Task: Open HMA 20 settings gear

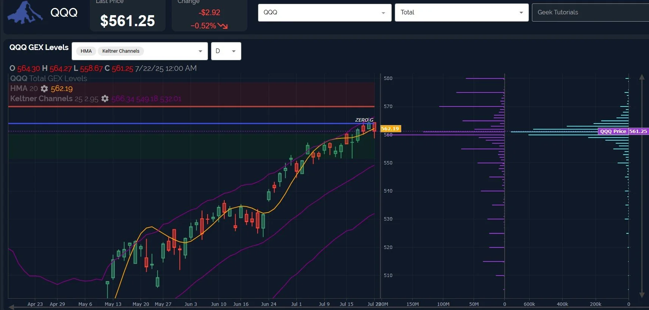Action: pos(44,89)
